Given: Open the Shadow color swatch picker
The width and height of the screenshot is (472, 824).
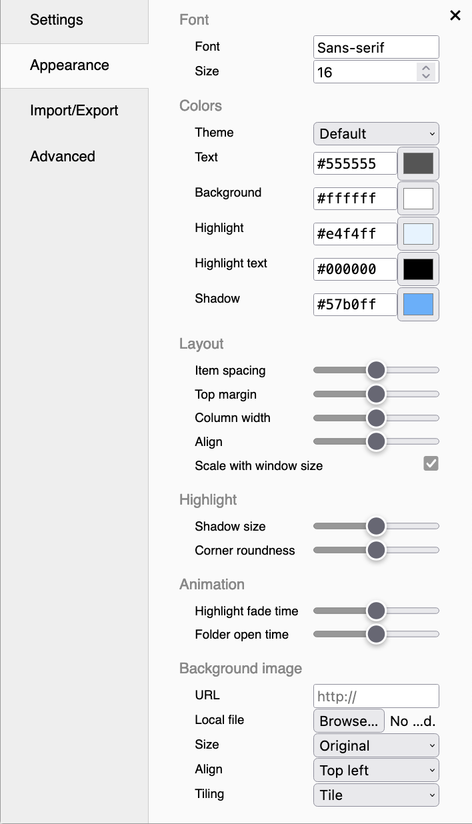Looking at the screenshot, I should coord(418,305).
